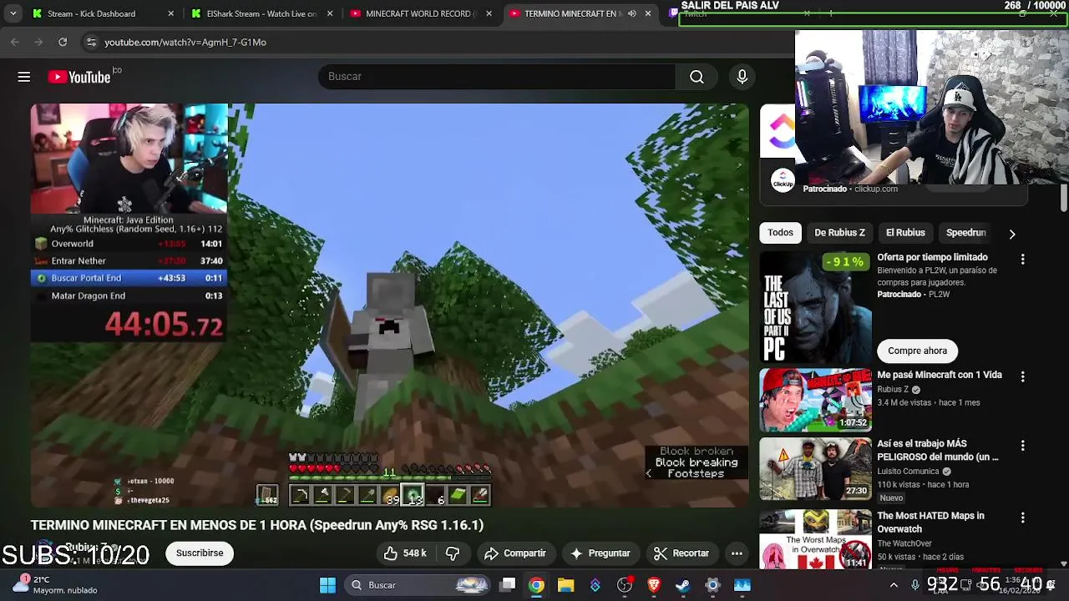Open the Overwatch HATED Maps thumbnail
Image resolution: width=1069 pixels, height=601 pixels.
coord(815,540)
